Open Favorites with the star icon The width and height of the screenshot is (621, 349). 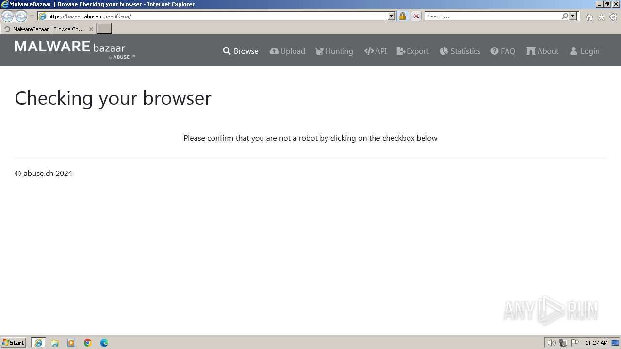[601, 17]
